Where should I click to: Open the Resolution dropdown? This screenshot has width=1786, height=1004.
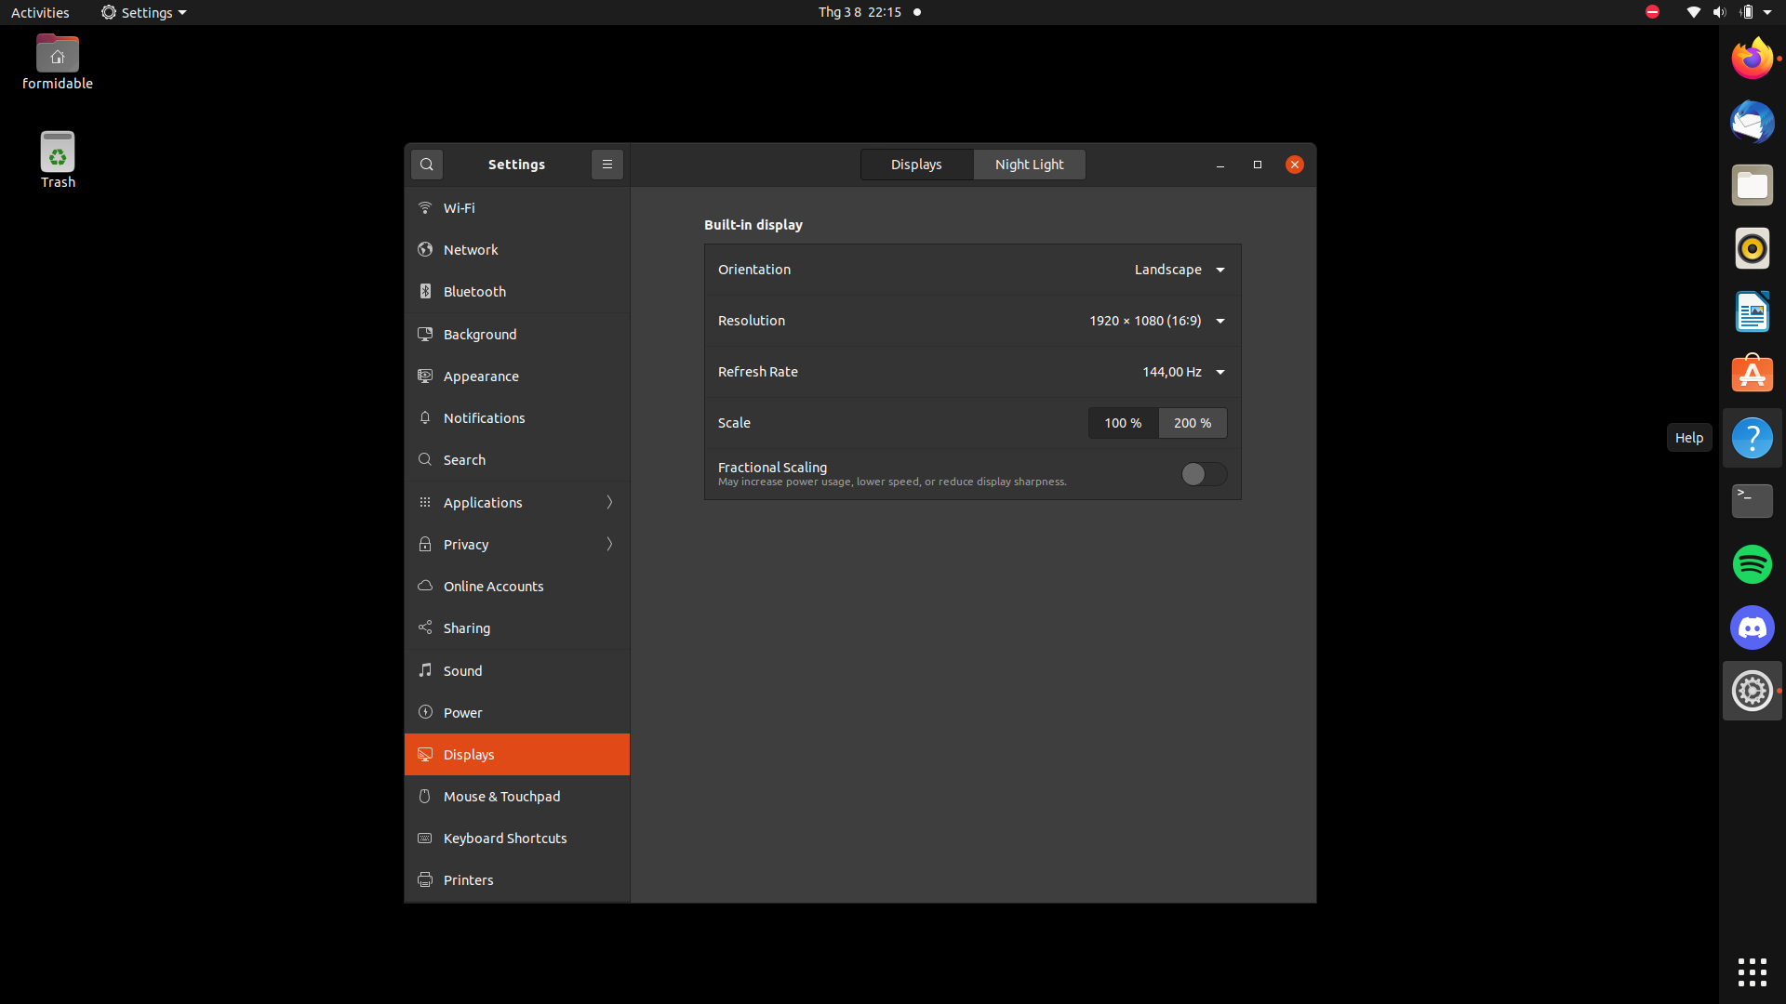[x=1157, y=321]
